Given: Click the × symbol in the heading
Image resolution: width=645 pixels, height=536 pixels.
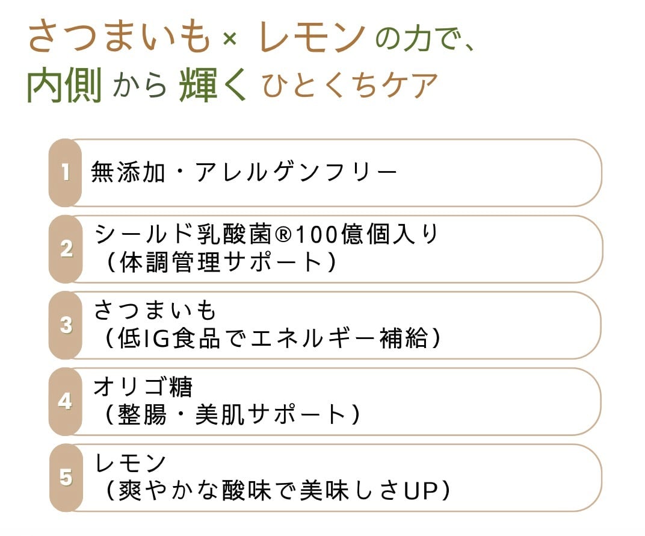Looking at the screenshot, I should coord(229,39).
